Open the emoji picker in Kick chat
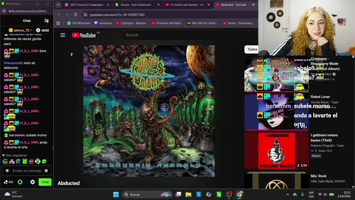The width and height of the screenshot is (355, 200). click(46, 171)
